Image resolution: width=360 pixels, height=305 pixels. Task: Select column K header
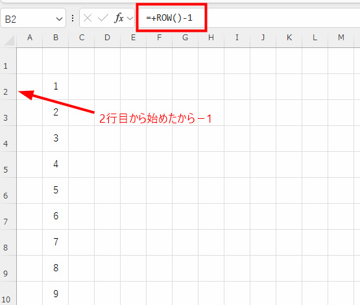289,38
